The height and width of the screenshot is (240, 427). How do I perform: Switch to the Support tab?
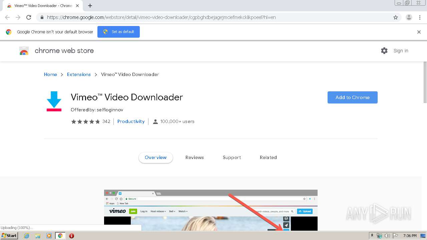(x=232, y=157)
